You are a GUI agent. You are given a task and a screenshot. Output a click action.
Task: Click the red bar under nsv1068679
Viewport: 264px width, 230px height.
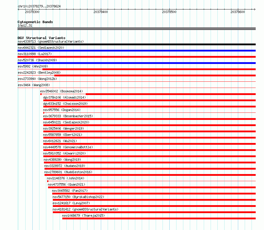coord(159,218)
